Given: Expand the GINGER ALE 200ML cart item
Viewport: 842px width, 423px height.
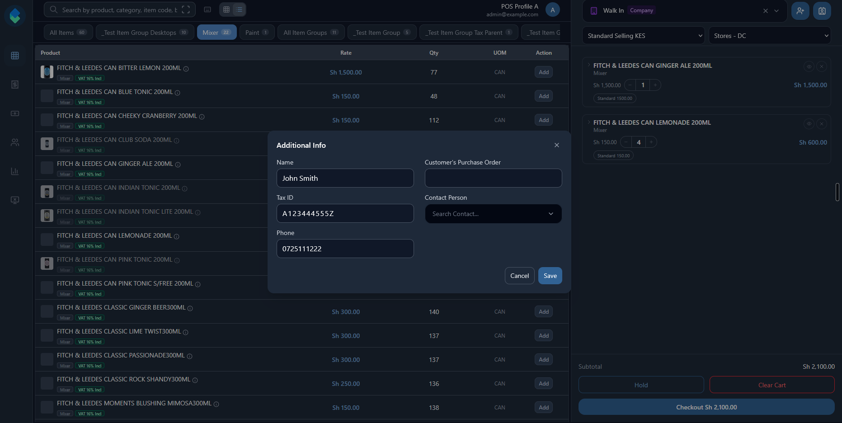Looking at the screenshot, I should click(x=589, y=65).
